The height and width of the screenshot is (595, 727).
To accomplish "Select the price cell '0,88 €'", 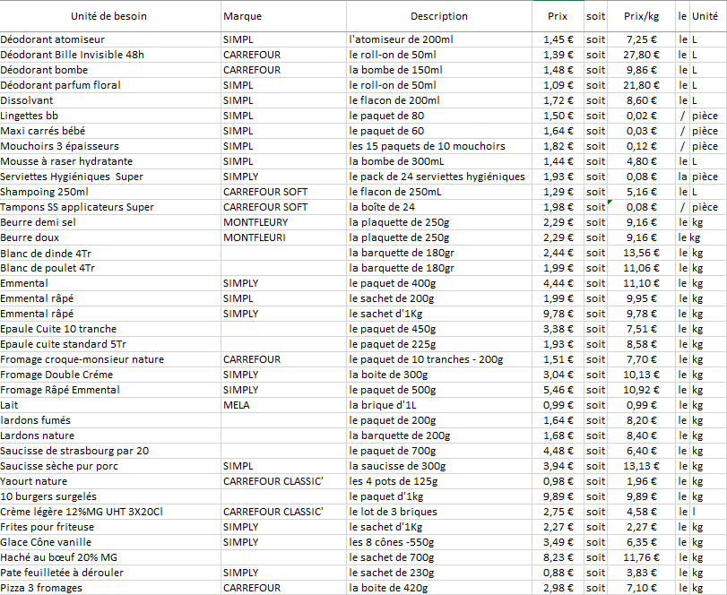I will pos(558,573).
